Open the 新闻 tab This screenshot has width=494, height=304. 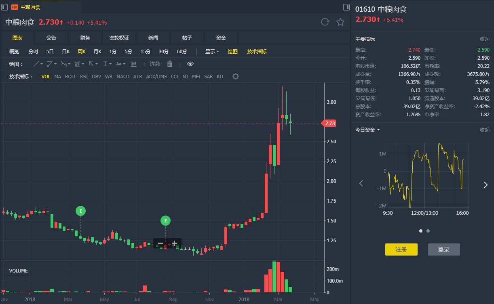pos(153,38)
